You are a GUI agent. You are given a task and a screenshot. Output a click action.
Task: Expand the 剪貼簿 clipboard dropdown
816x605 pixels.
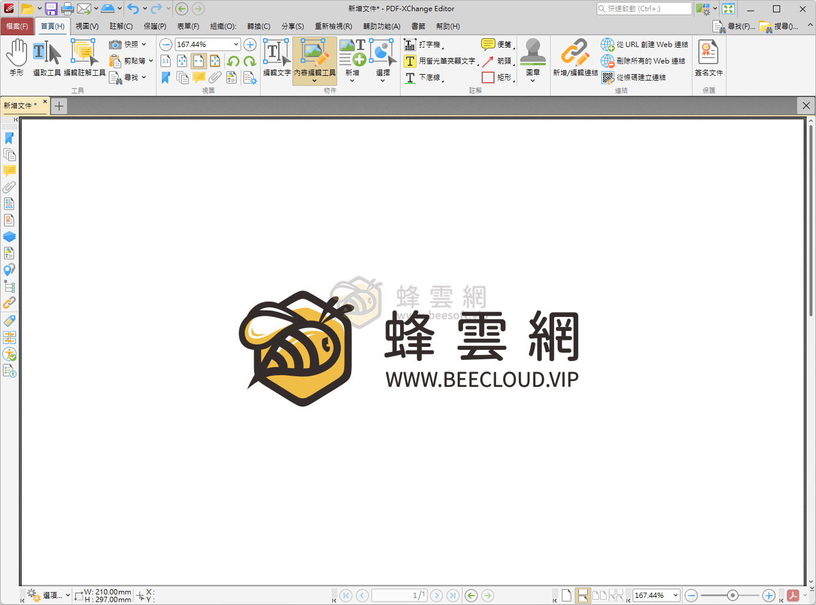(151, 61)
